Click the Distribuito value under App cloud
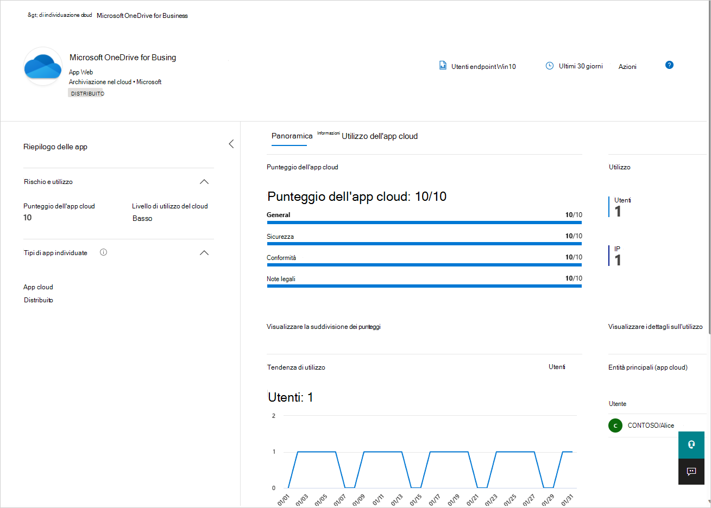The height and width of the screenshot is (508, 711). (39, 300)
